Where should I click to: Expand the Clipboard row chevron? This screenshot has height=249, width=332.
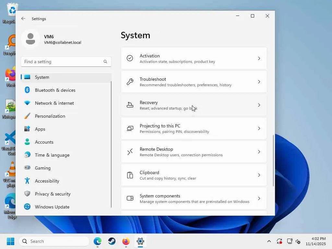(259, 175)
